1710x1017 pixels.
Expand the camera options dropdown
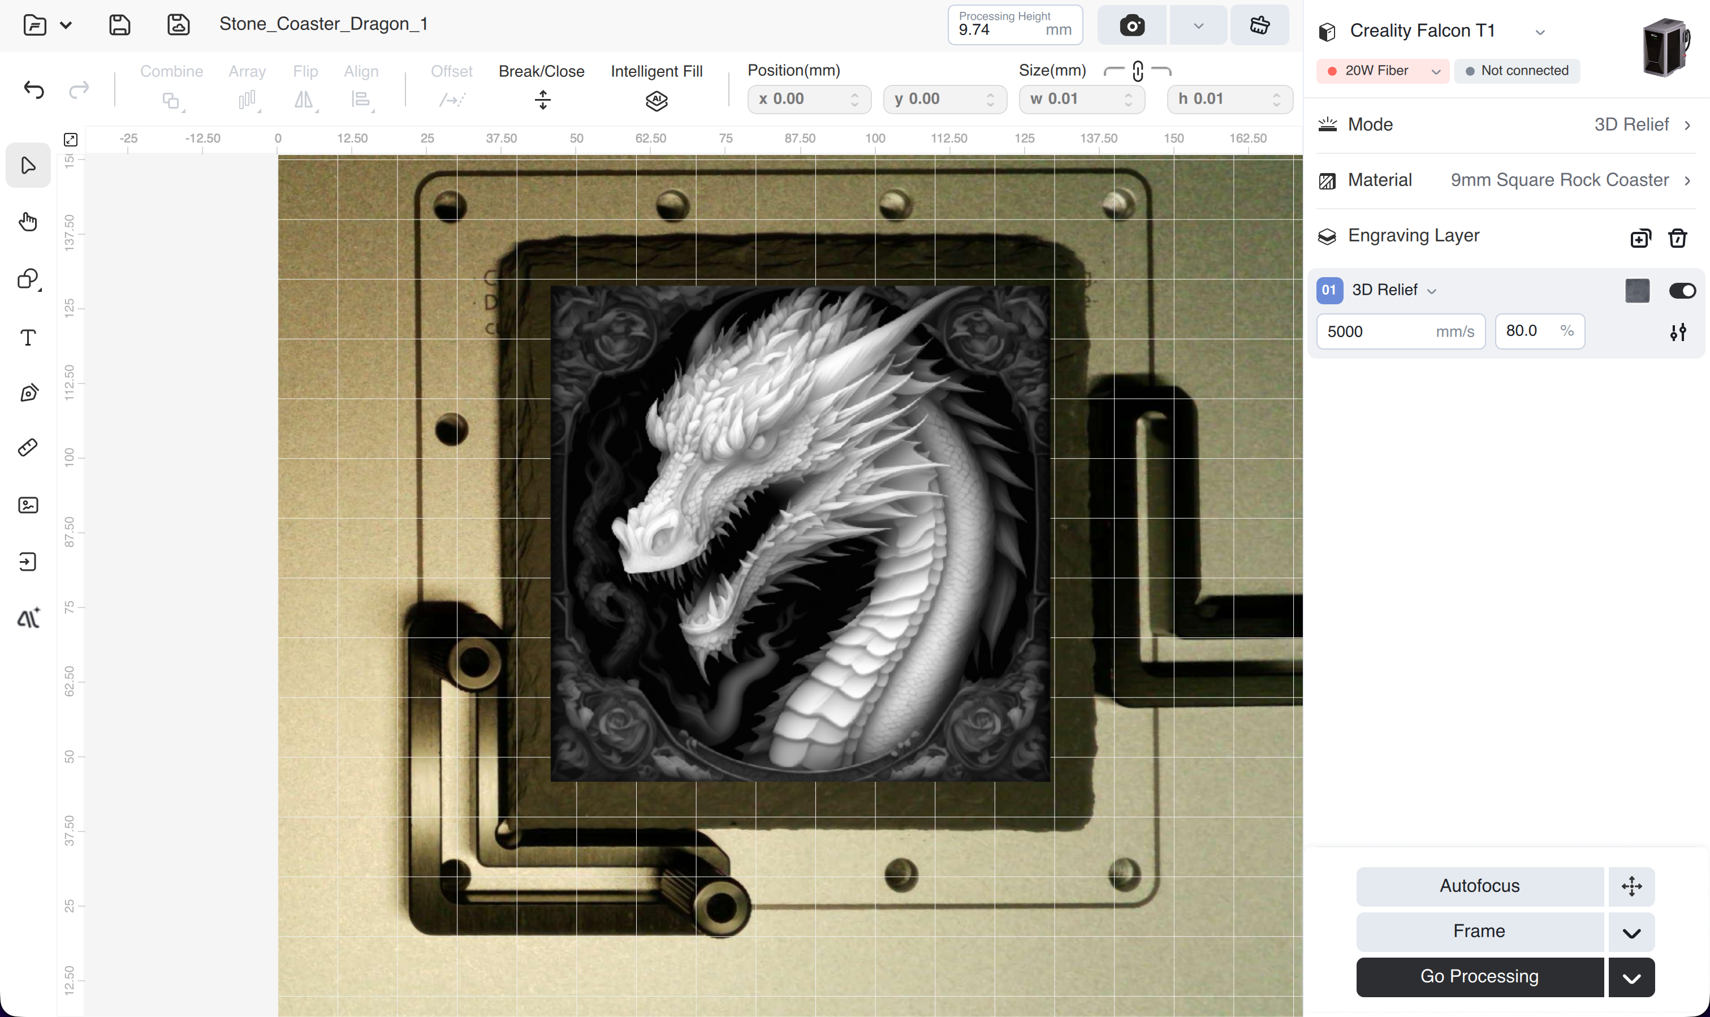click(1198, 26)
